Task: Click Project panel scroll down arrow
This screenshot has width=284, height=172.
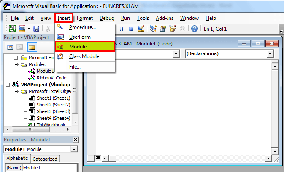Action: point(76,122)
